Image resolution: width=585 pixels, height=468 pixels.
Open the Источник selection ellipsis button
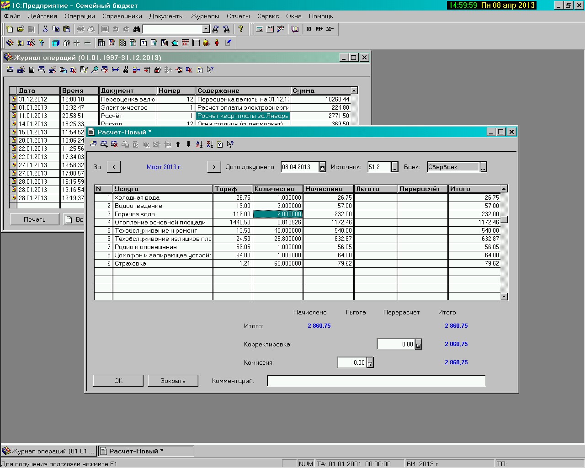(x=395, y=167)
